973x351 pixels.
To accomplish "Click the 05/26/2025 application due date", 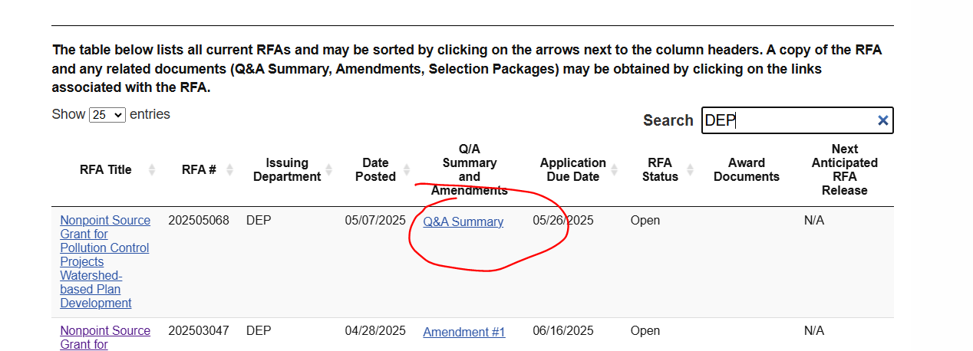I will pyautogui.click(x=563, y=221).
